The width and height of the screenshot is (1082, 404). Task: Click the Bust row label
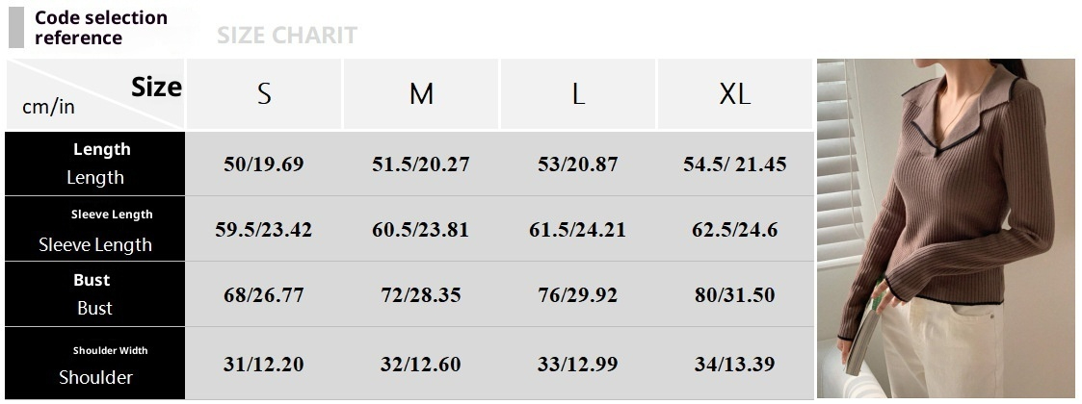(x=95, y=294)
